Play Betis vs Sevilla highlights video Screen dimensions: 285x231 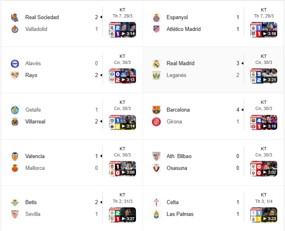[x=122, y=215]
